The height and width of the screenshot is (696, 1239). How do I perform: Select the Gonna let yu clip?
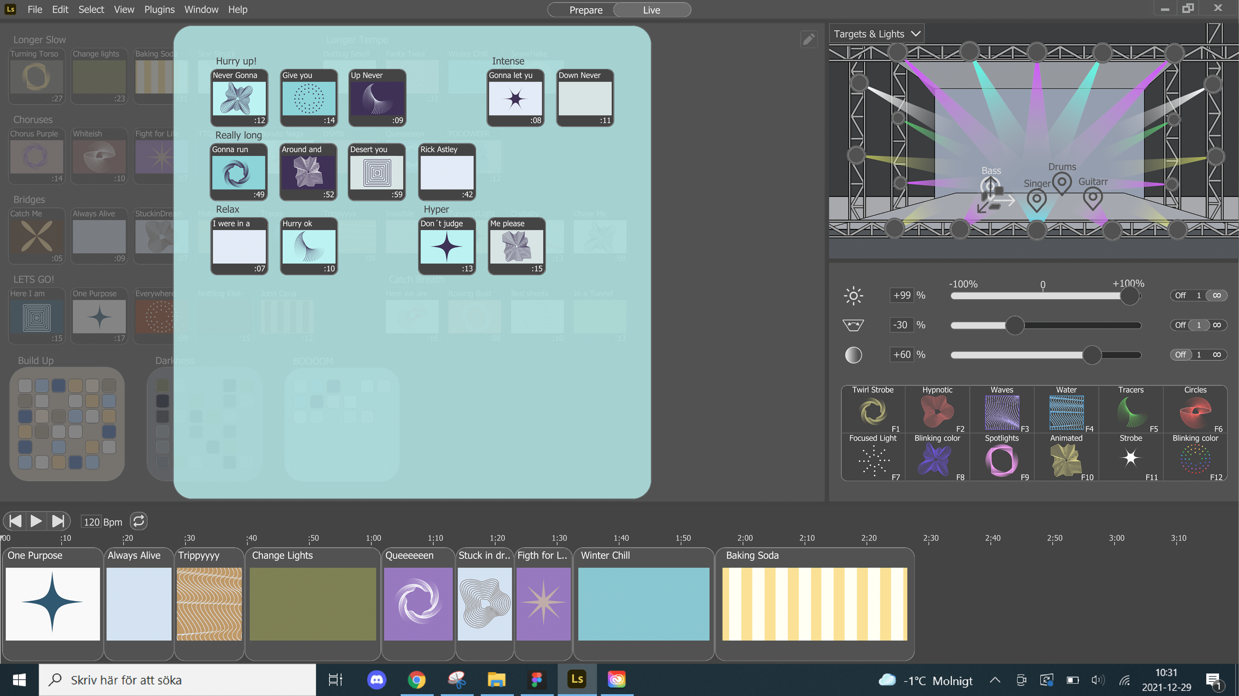516,98
